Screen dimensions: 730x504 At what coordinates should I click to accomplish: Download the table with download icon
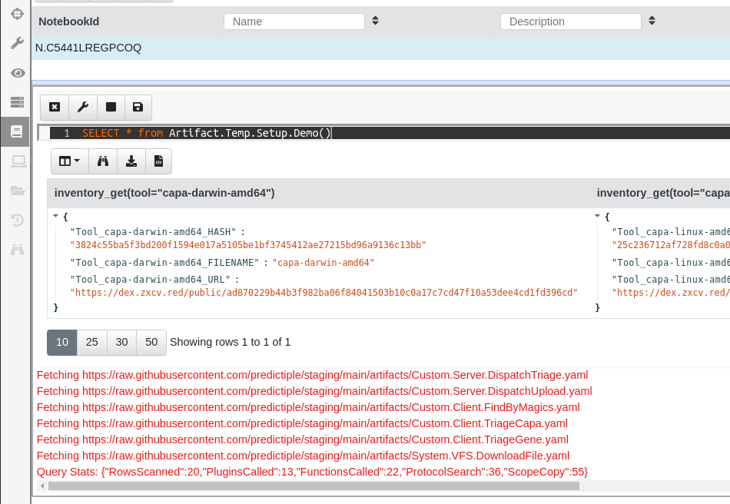[x=131, y=161]
